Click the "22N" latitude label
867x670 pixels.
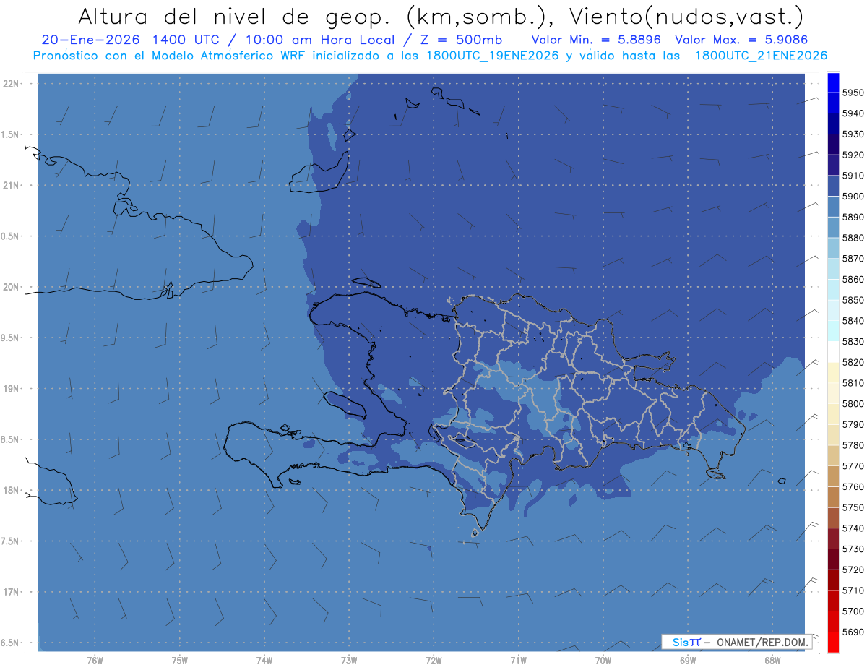[x=12, y=84]
